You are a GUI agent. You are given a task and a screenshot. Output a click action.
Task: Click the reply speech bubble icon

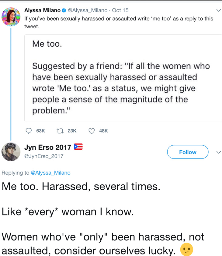pos(29,131)
